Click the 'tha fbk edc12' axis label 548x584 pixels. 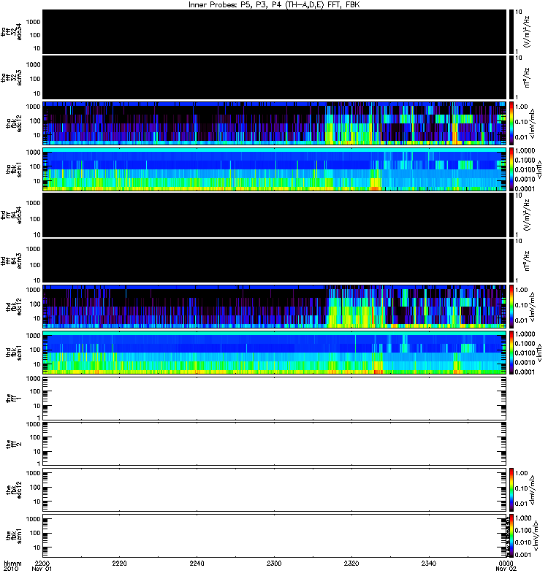(14, 123)
